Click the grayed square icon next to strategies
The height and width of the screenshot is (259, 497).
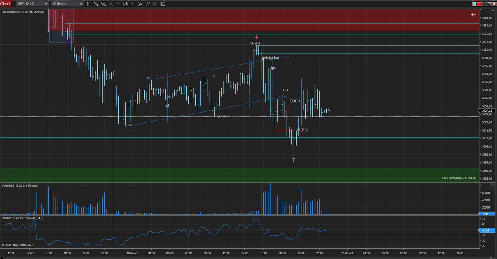pos(155,4)
